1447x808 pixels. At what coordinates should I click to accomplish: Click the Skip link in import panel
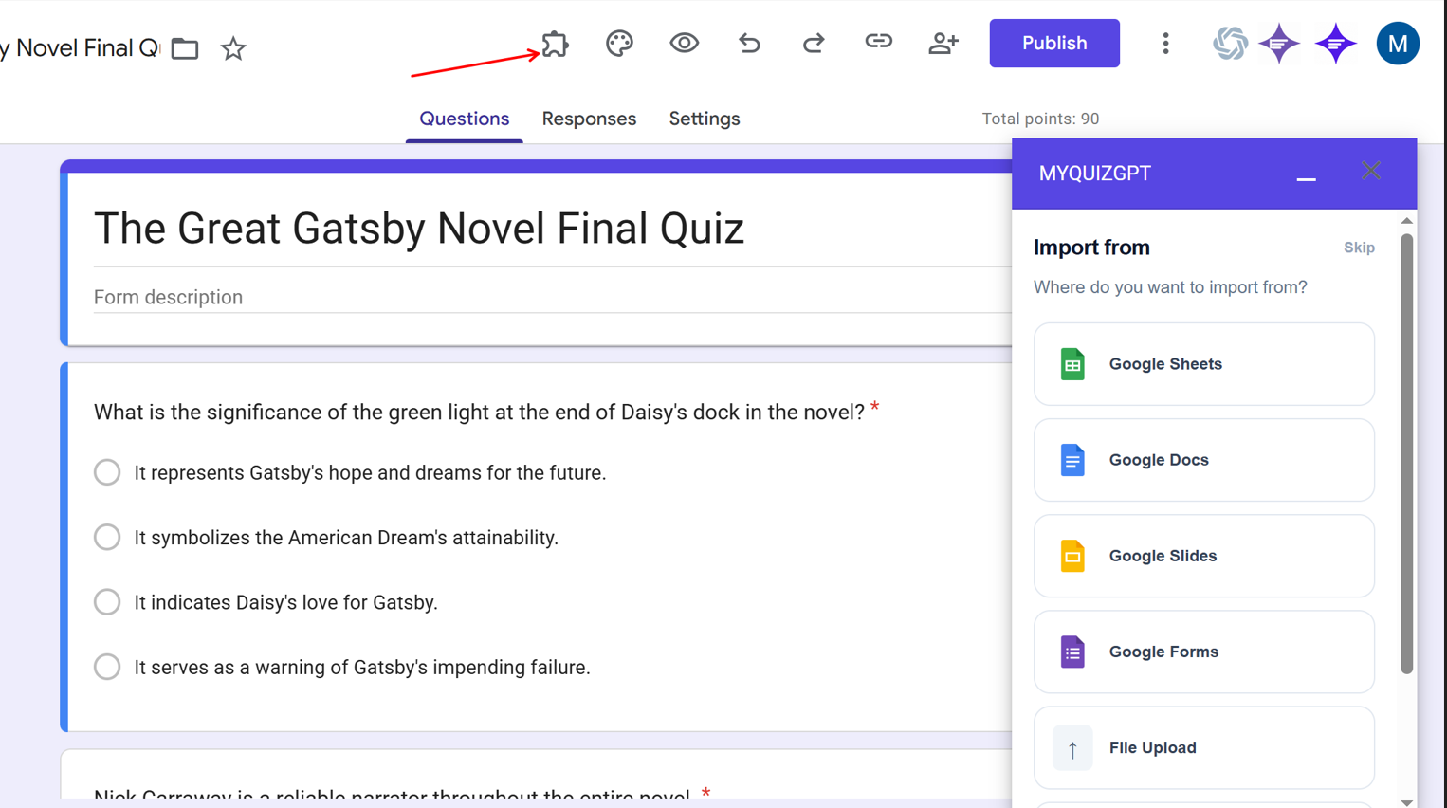[x=1359, y=248]
